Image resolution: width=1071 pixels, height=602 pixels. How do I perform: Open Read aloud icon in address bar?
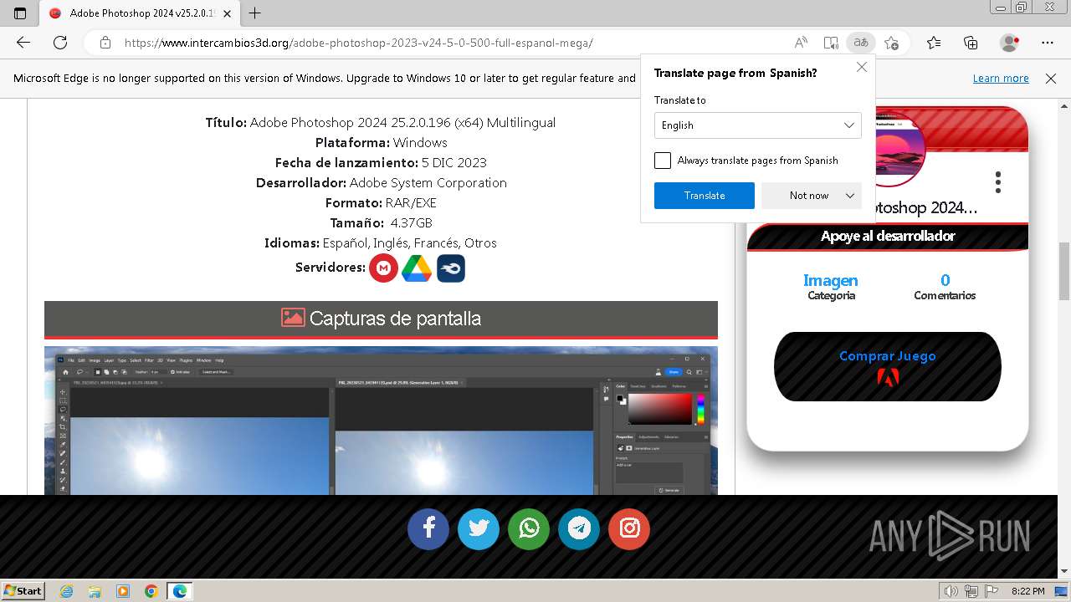click(x=801, y=43)
